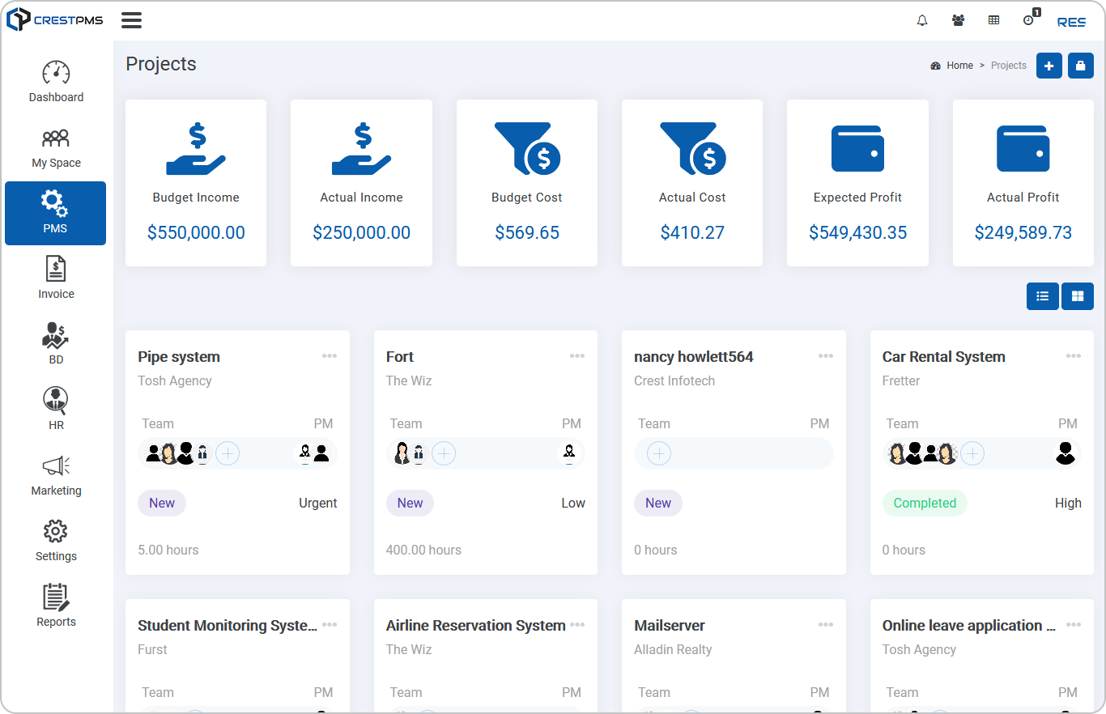Click the Budget Cost funnel icon
1106x714 pixels.
(x=527, y=148)
